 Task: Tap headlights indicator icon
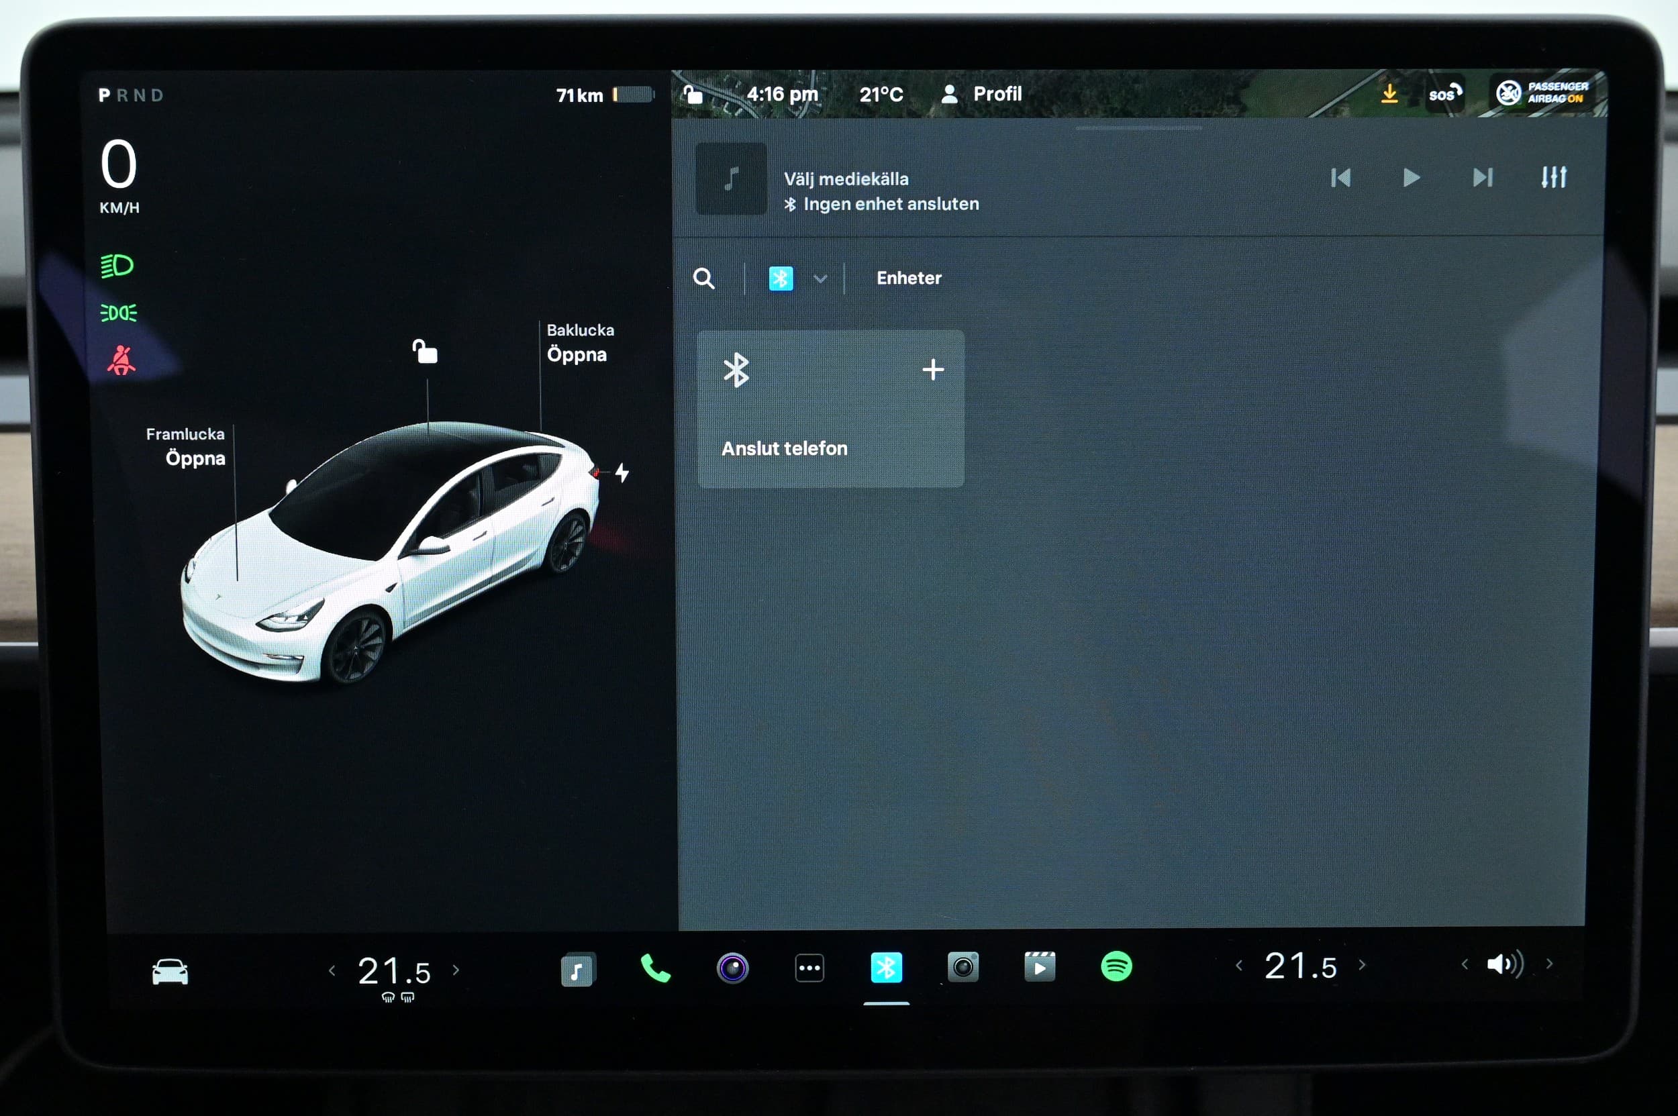point(117,266)
